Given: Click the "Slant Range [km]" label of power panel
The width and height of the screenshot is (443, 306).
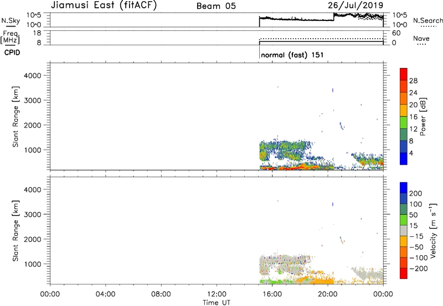Looking at the screenshot, I should click(x=16, y=117).
